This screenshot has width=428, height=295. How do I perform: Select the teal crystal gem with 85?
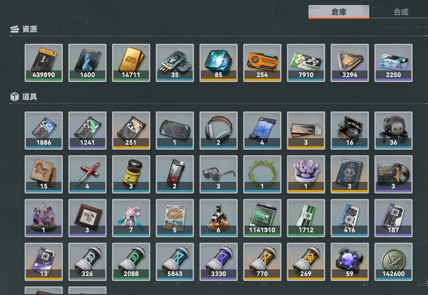[x=218, y=63]
